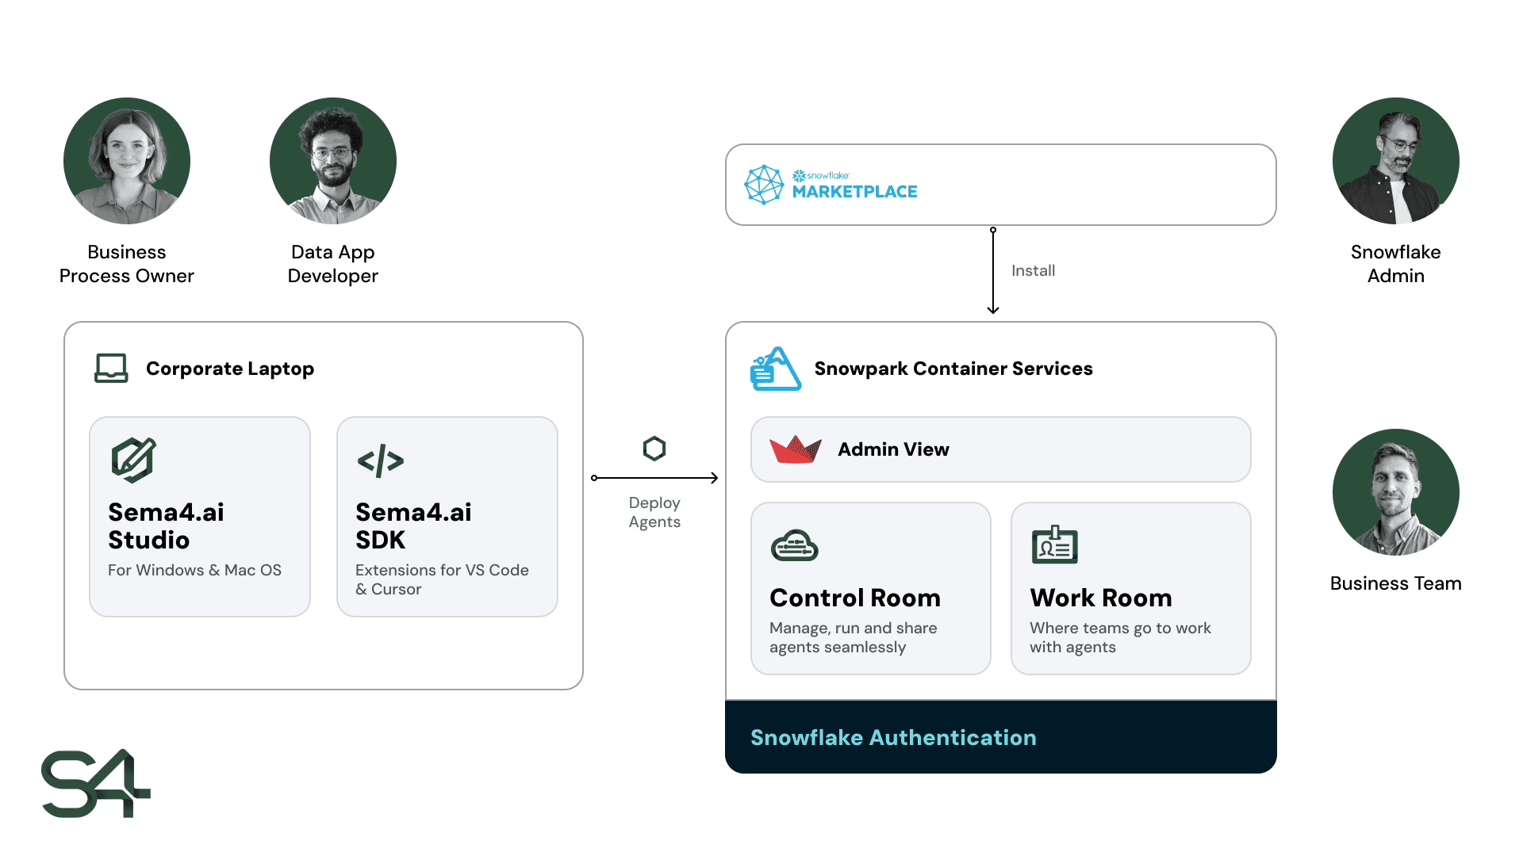Click the Sema4.ai SDK code brackets icon
This screenshot has height=856, width=1523.
pyautogui.click(x=381, y=460)
